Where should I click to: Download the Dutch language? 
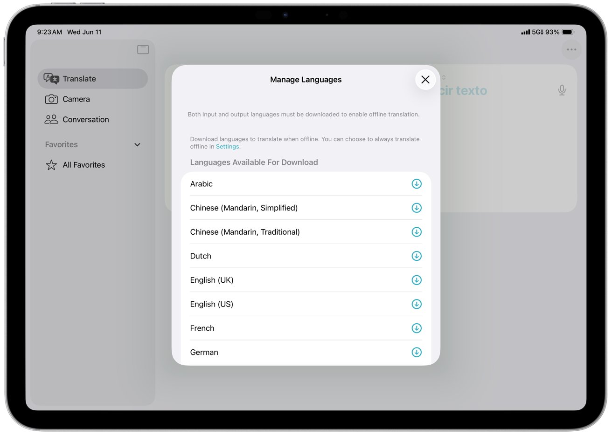click(x=417, y=256)
